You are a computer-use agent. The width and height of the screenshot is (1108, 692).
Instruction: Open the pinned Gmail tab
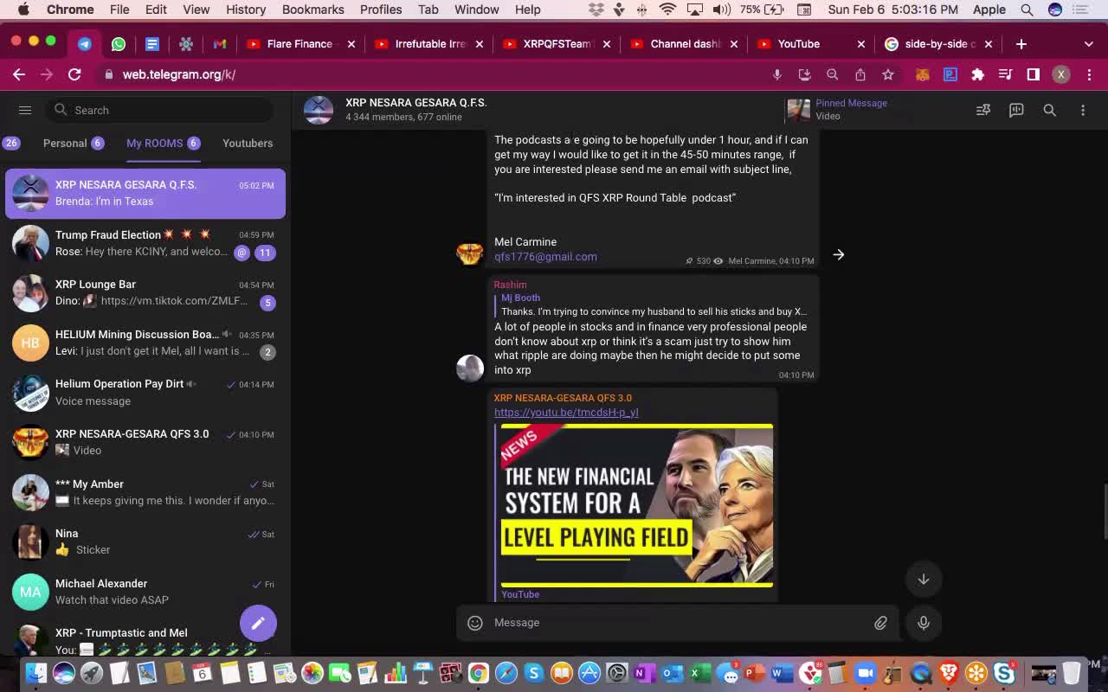point(220,44)
